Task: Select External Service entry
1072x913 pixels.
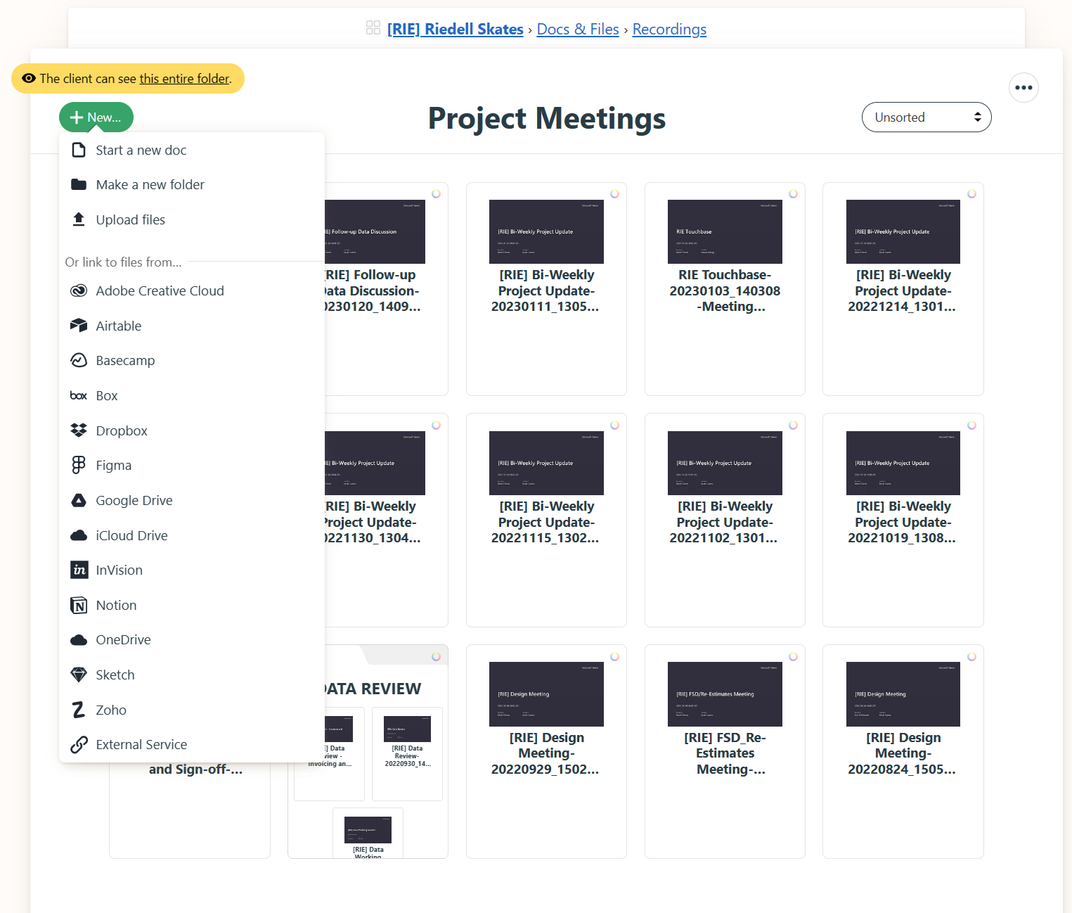Action: [x=191, y=744]
